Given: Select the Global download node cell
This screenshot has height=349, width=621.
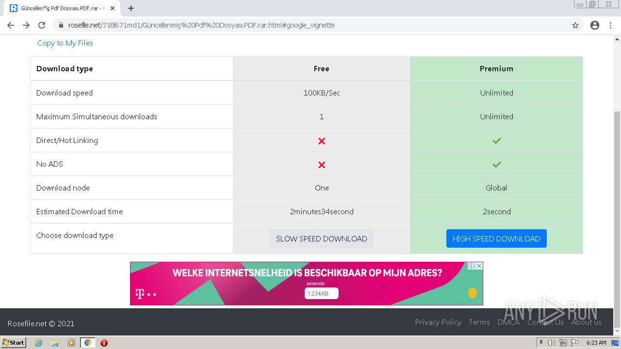Looking at the screenshot, I should point(496,188).
